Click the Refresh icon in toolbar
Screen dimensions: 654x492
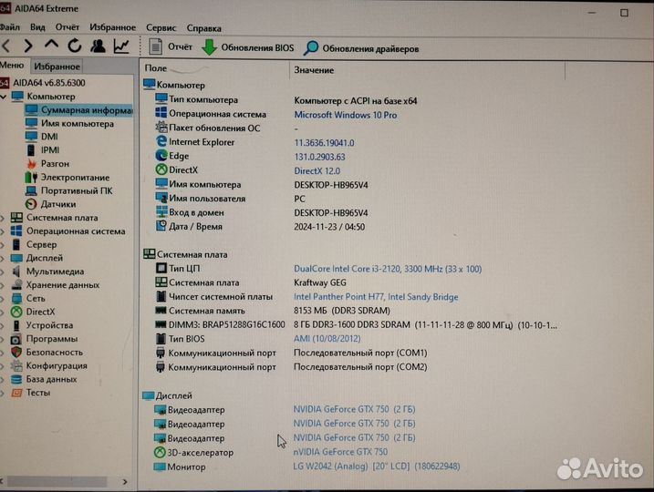click(x=74, y=46)
